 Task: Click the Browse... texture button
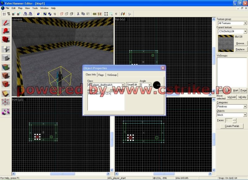click(241, 43)
